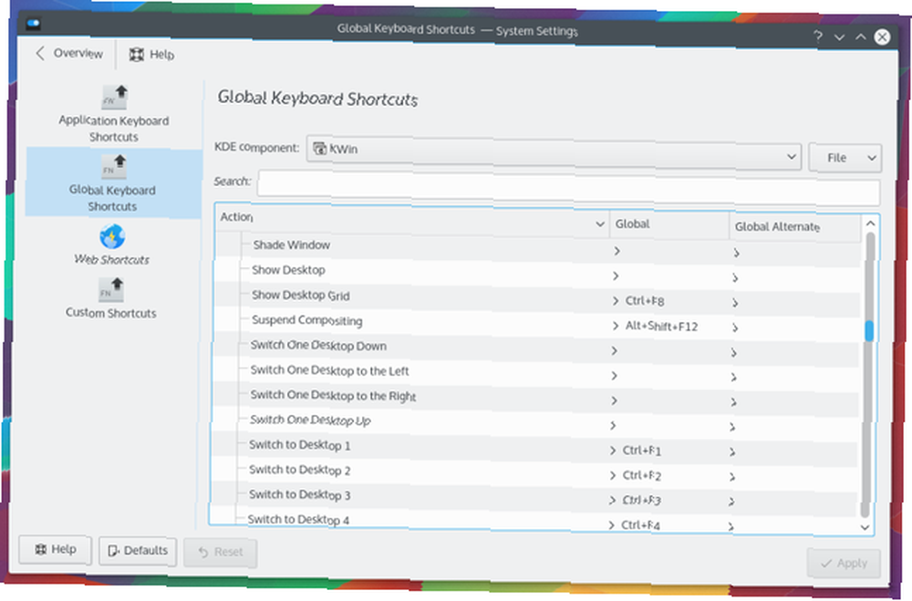Select the Shade Window action row
The width and height of the screenshot is (912, 601).
[x=292, y=245]
